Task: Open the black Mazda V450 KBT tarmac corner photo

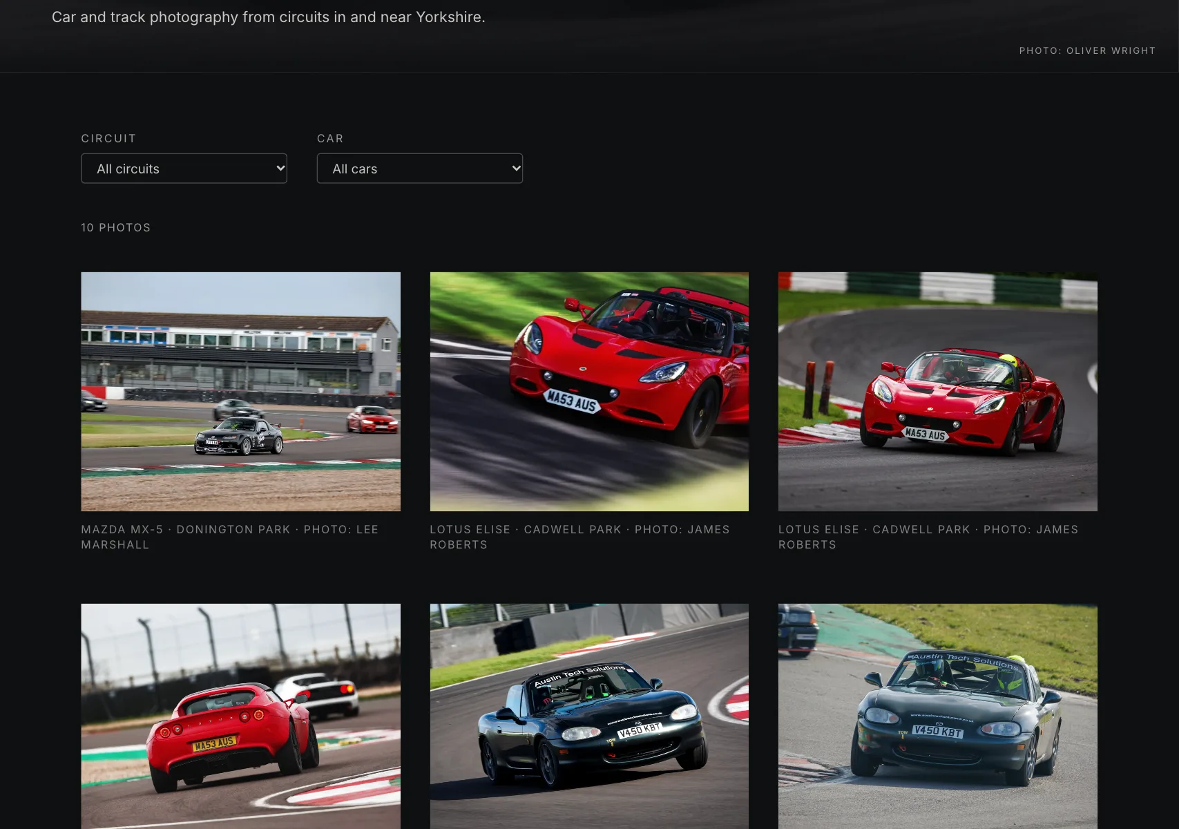Action: [589, 716]
